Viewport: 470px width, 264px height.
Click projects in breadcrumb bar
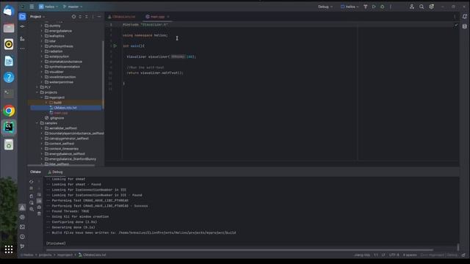click(45, 255)
